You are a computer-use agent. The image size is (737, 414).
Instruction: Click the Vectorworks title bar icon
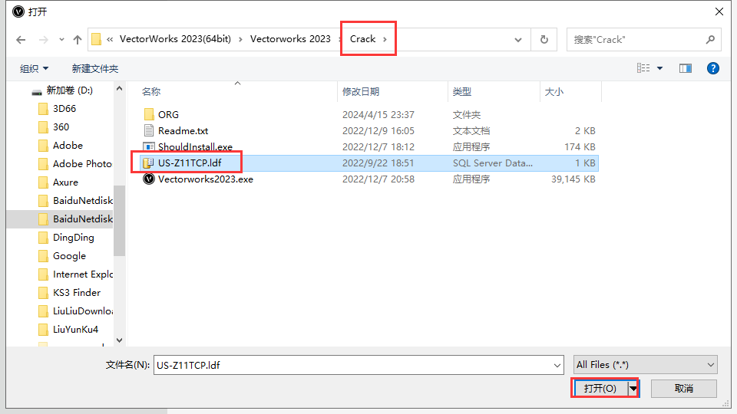[x=18, y=11]
